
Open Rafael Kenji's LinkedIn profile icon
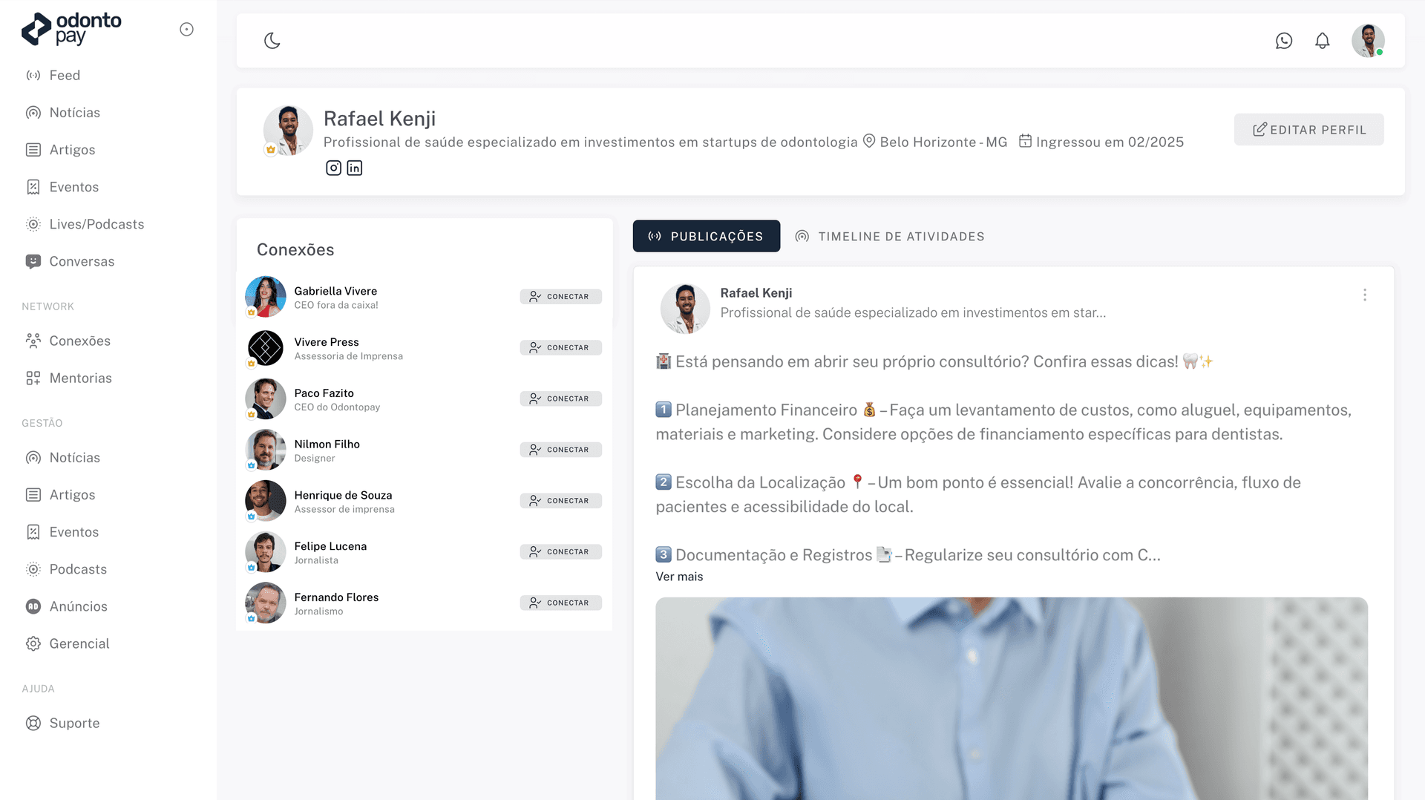coord(355,168)
